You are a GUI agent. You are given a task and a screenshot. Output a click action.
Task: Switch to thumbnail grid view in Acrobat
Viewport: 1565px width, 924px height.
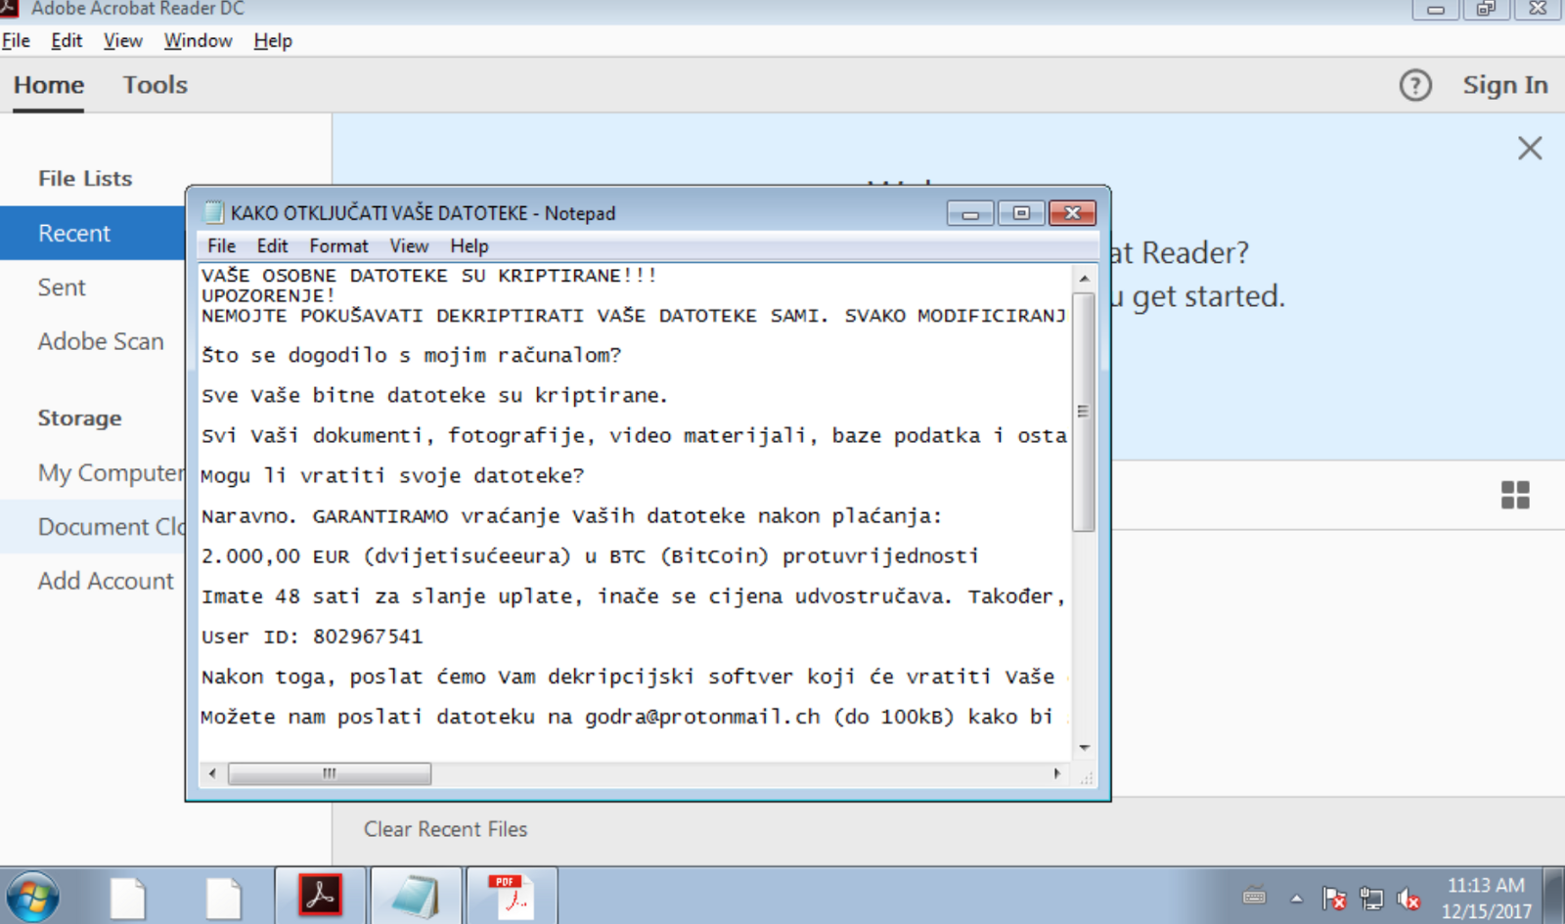point(1515,495)
